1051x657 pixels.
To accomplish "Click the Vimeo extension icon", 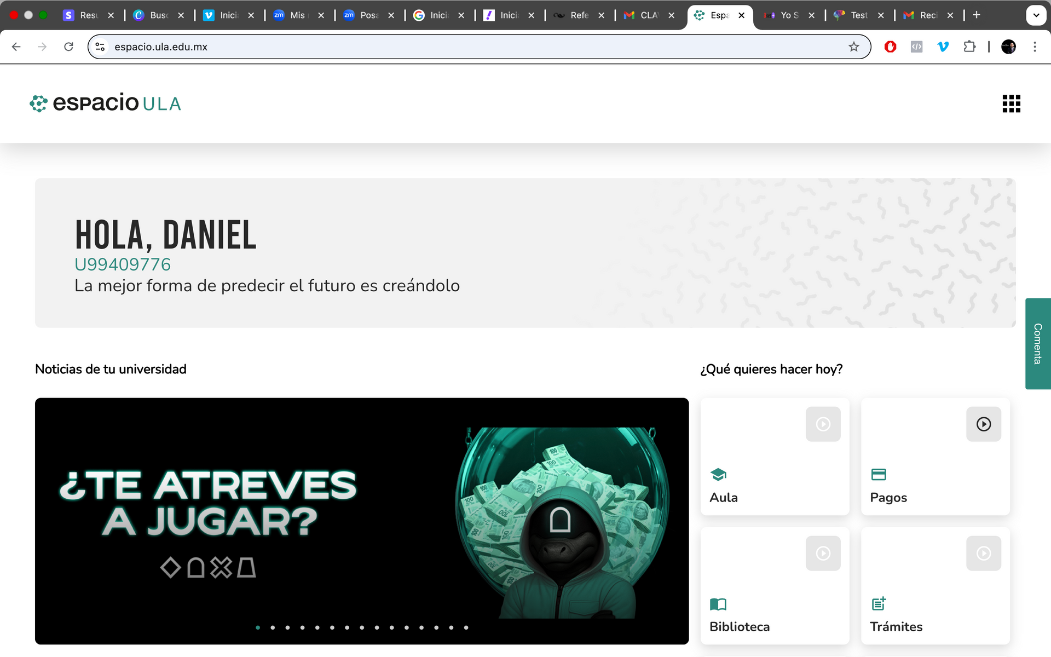I will (x=943, y=47).
